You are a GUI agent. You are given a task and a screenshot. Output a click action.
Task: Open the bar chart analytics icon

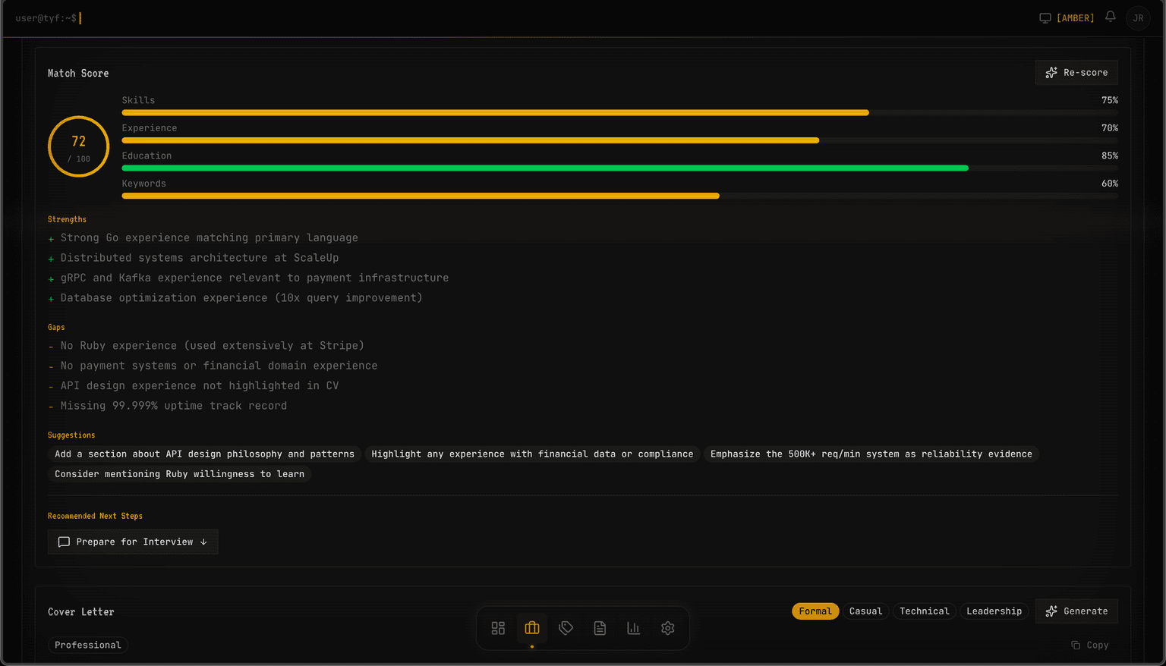633,628
